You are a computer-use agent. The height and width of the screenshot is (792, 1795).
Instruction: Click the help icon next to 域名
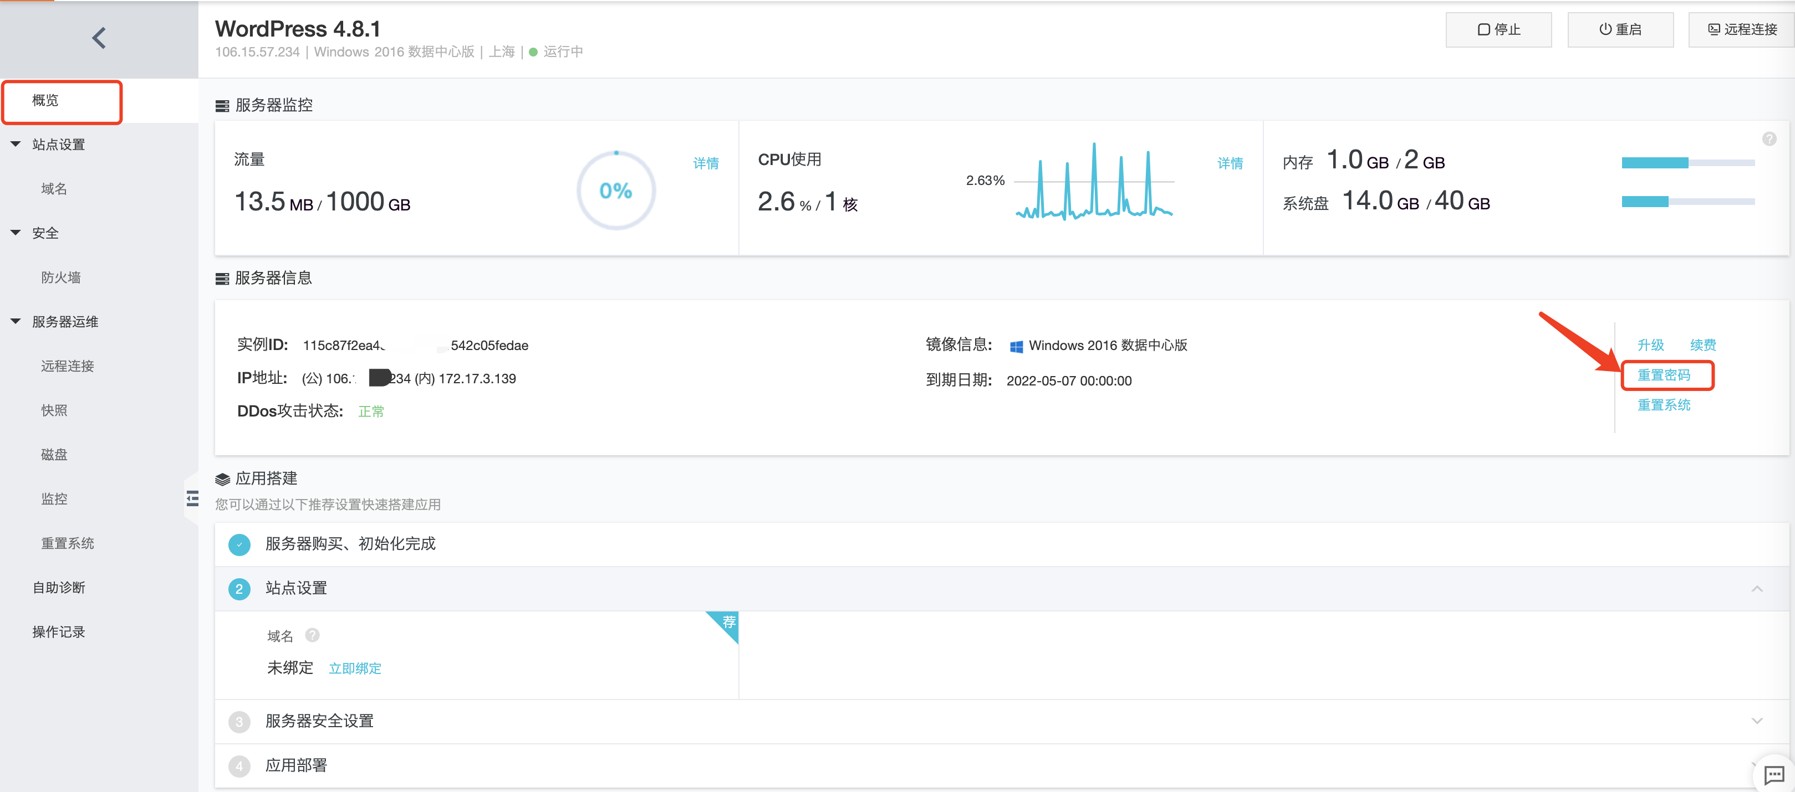[312, 635]
